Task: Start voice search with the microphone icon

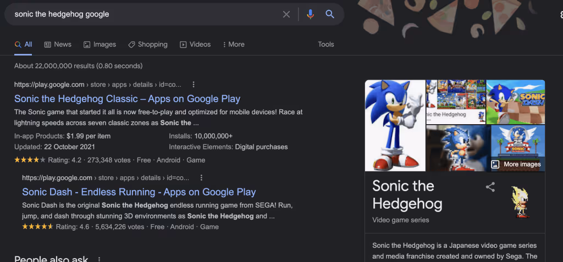Action: pyautogui.click(x=311, y=14)
